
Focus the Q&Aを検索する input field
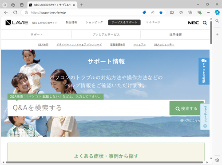[x=88, y=108]
